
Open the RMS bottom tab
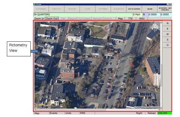click(83, 113)
